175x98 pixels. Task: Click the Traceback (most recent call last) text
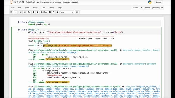tap(95, 39)
